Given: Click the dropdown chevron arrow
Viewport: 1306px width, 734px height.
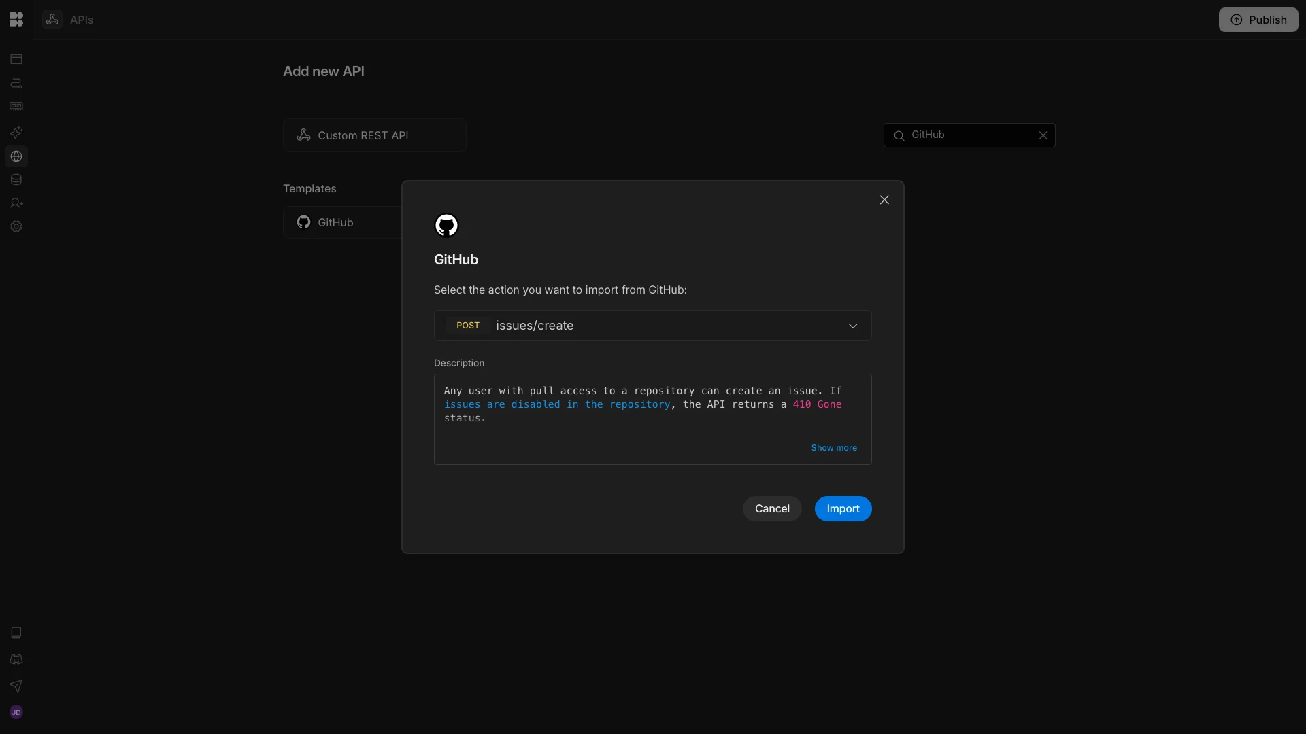Looking at the screenshot, I should coord(852,326).
